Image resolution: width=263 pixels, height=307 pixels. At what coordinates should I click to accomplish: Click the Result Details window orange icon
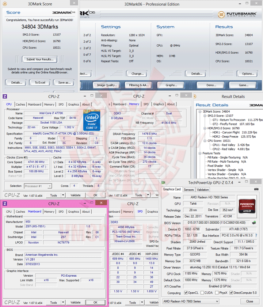point(195,96)
